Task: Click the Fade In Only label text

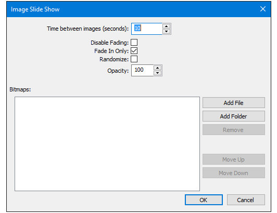Action: point(111,51)
